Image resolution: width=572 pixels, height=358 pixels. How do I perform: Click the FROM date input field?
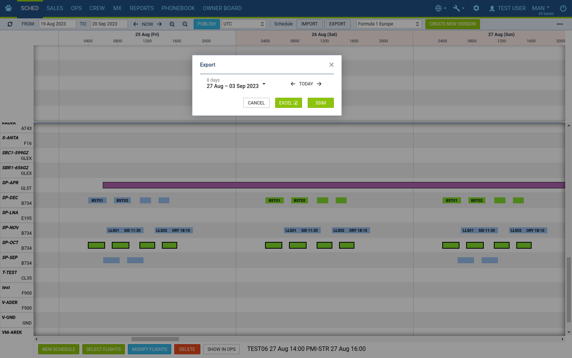coord(57,24)
